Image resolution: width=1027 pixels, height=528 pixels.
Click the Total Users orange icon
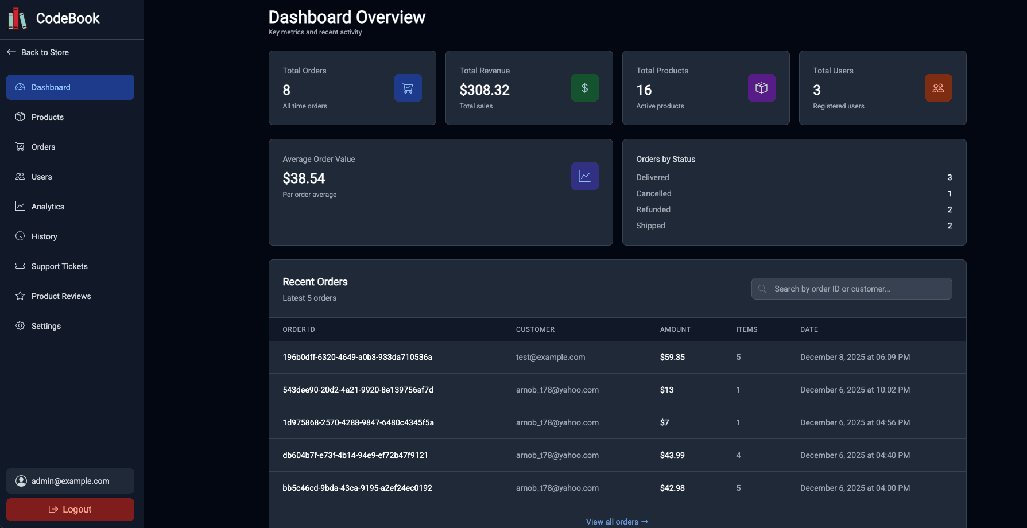pos(938,88)
